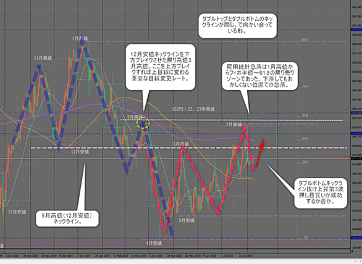Click the blue 140.000 price tag on the scale
This screenshot has width=362, height=264.
[356, 237]
